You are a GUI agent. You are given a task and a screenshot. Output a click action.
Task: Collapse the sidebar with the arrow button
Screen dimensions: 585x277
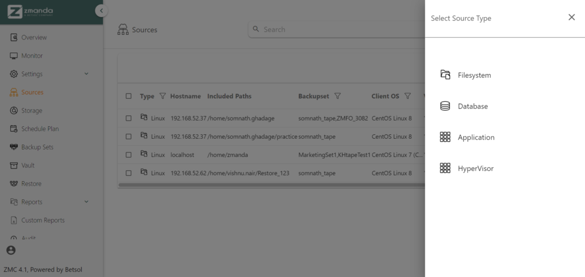[101, 11]
